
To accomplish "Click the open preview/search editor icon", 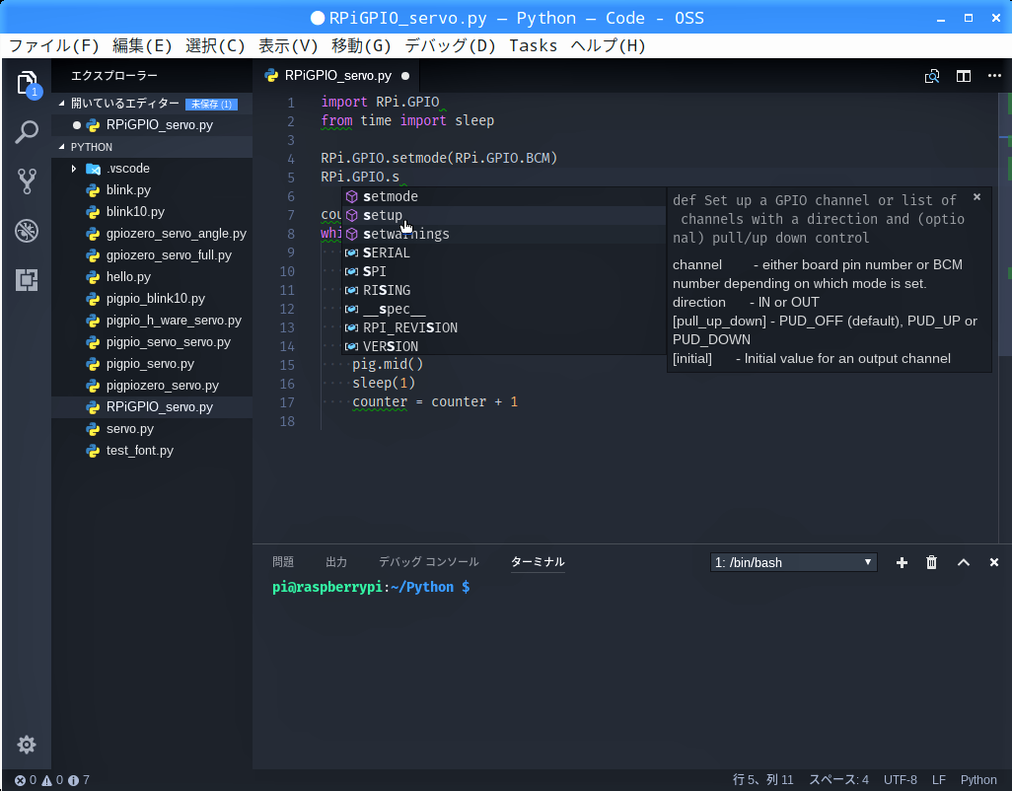I will [x=931, y=76].
